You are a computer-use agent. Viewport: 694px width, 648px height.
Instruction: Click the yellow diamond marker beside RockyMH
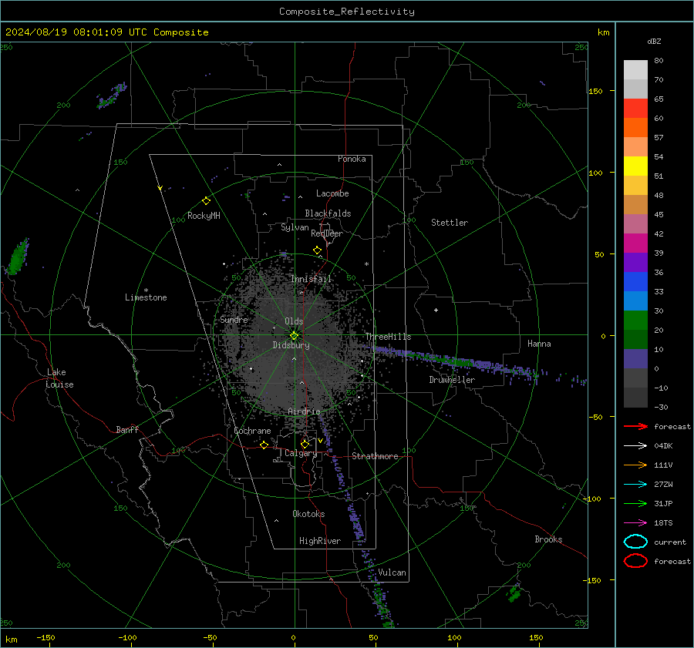pos(206,201)
